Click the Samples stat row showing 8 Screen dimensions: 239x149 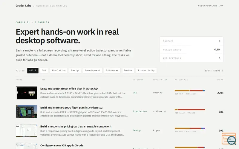(x=191, y=41)
